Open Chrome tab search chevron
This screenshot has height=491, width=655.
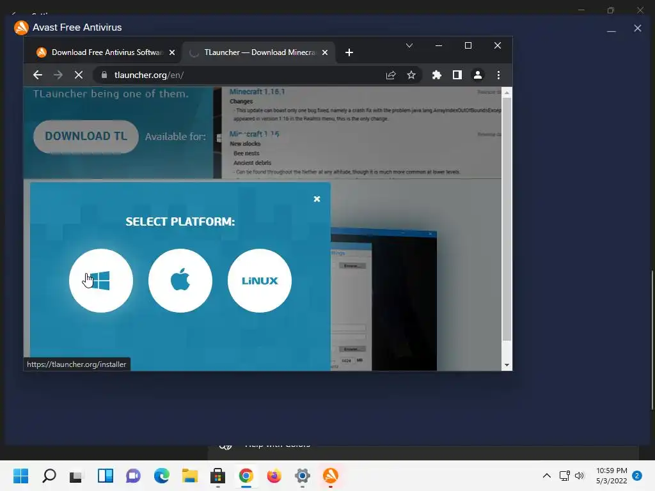coord(409,45)
